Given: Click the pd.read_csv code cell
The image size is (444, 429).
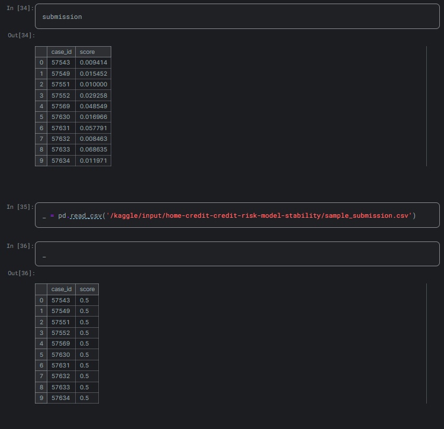Looking at the screenshot, I should point(237,215).
